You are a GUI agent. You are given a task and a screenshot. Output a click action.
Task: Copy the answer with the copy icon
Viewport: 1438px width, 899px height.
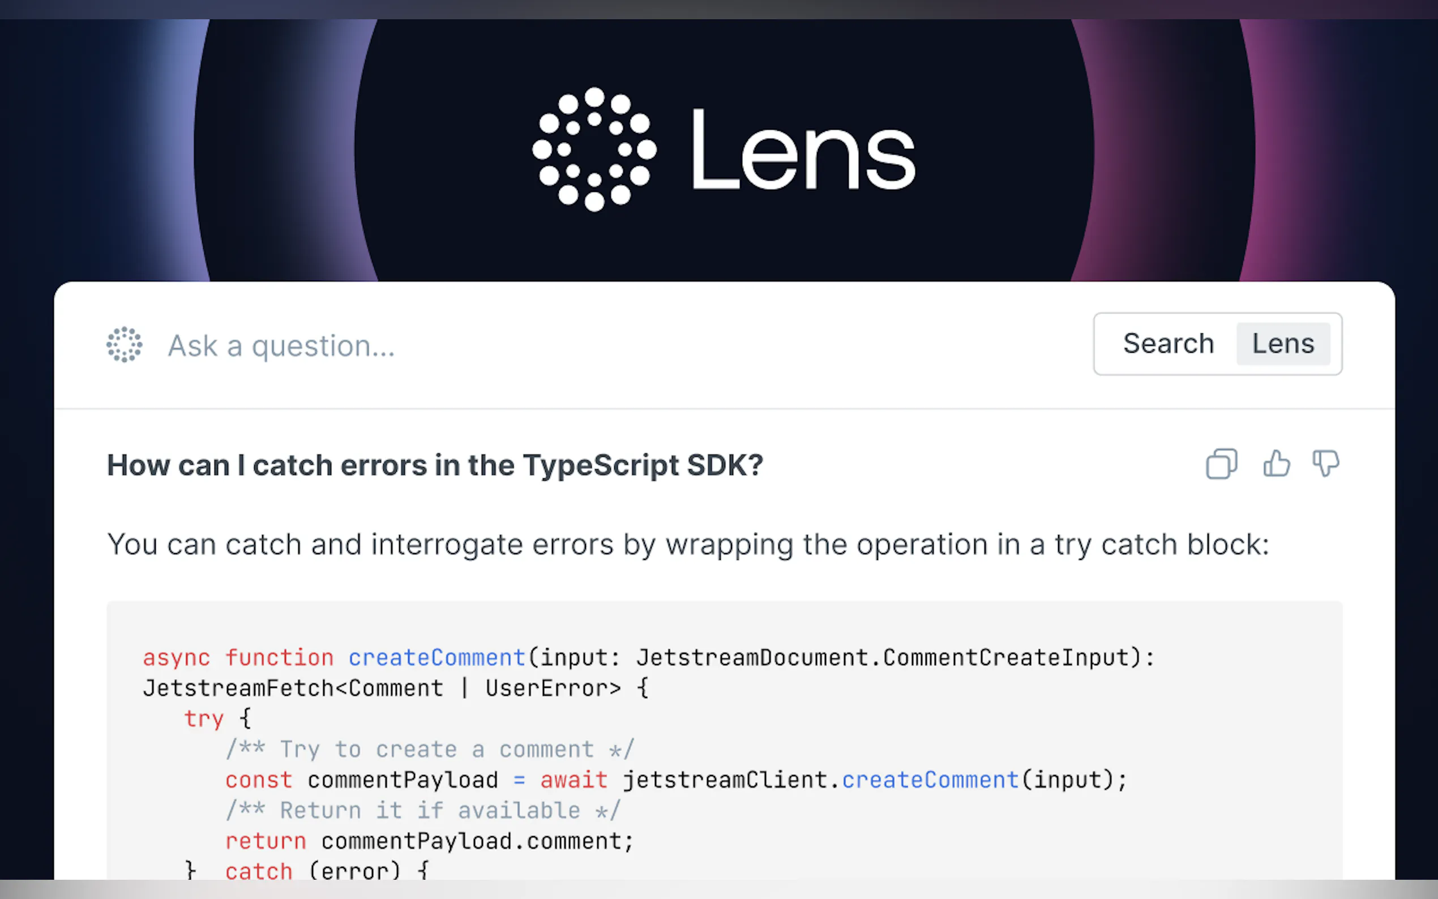click(x=1221, y=464)
